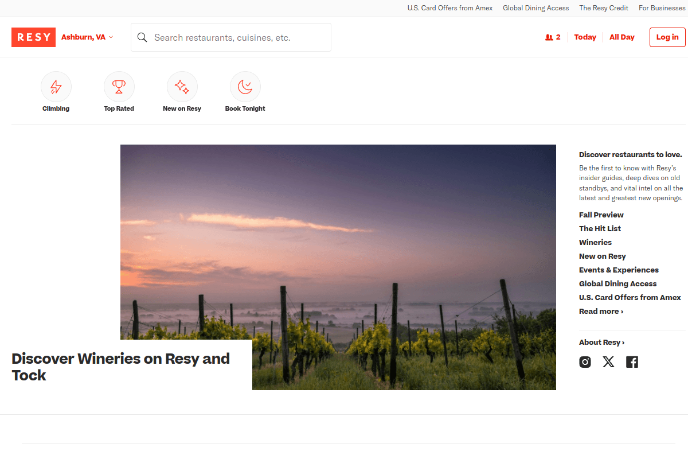Open Global Dining Access in top bar
This screenshot has height=459, width=688.
[x=536, y=8]
